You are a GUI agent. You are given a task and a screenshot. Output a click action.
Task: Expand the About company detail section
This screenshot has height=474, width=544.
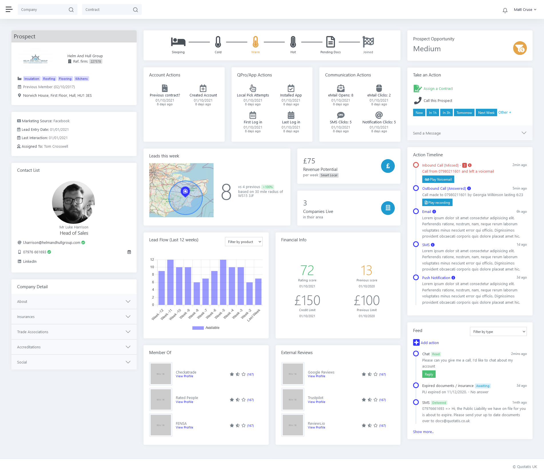pyautogui.click(x=74, y=301)
